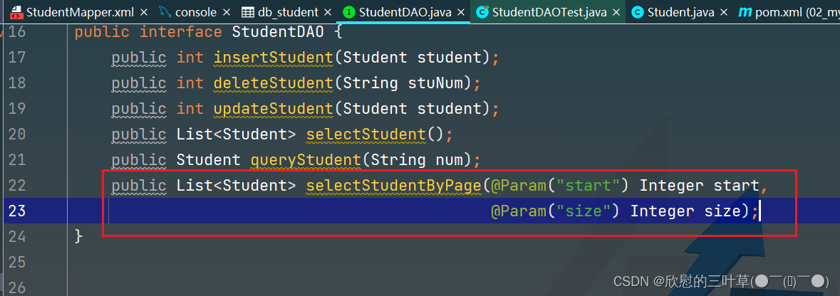
Task: Click the selectStudentByPage method name
Action: (x=394, y=186)
